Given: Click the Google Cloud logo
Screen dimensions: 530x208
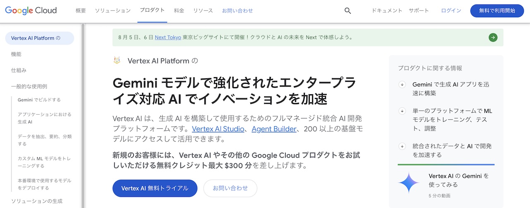Looking at the screenshot, I should point(31,10).
